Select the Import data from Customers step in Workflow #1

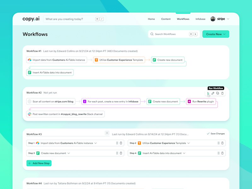(57, 60)
